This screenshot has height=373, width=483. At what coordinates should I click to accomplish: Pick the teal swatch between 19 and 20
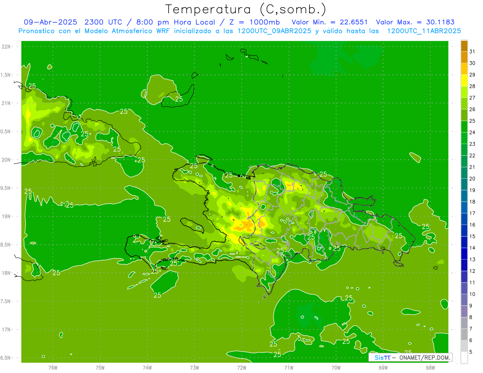(464, 184)
